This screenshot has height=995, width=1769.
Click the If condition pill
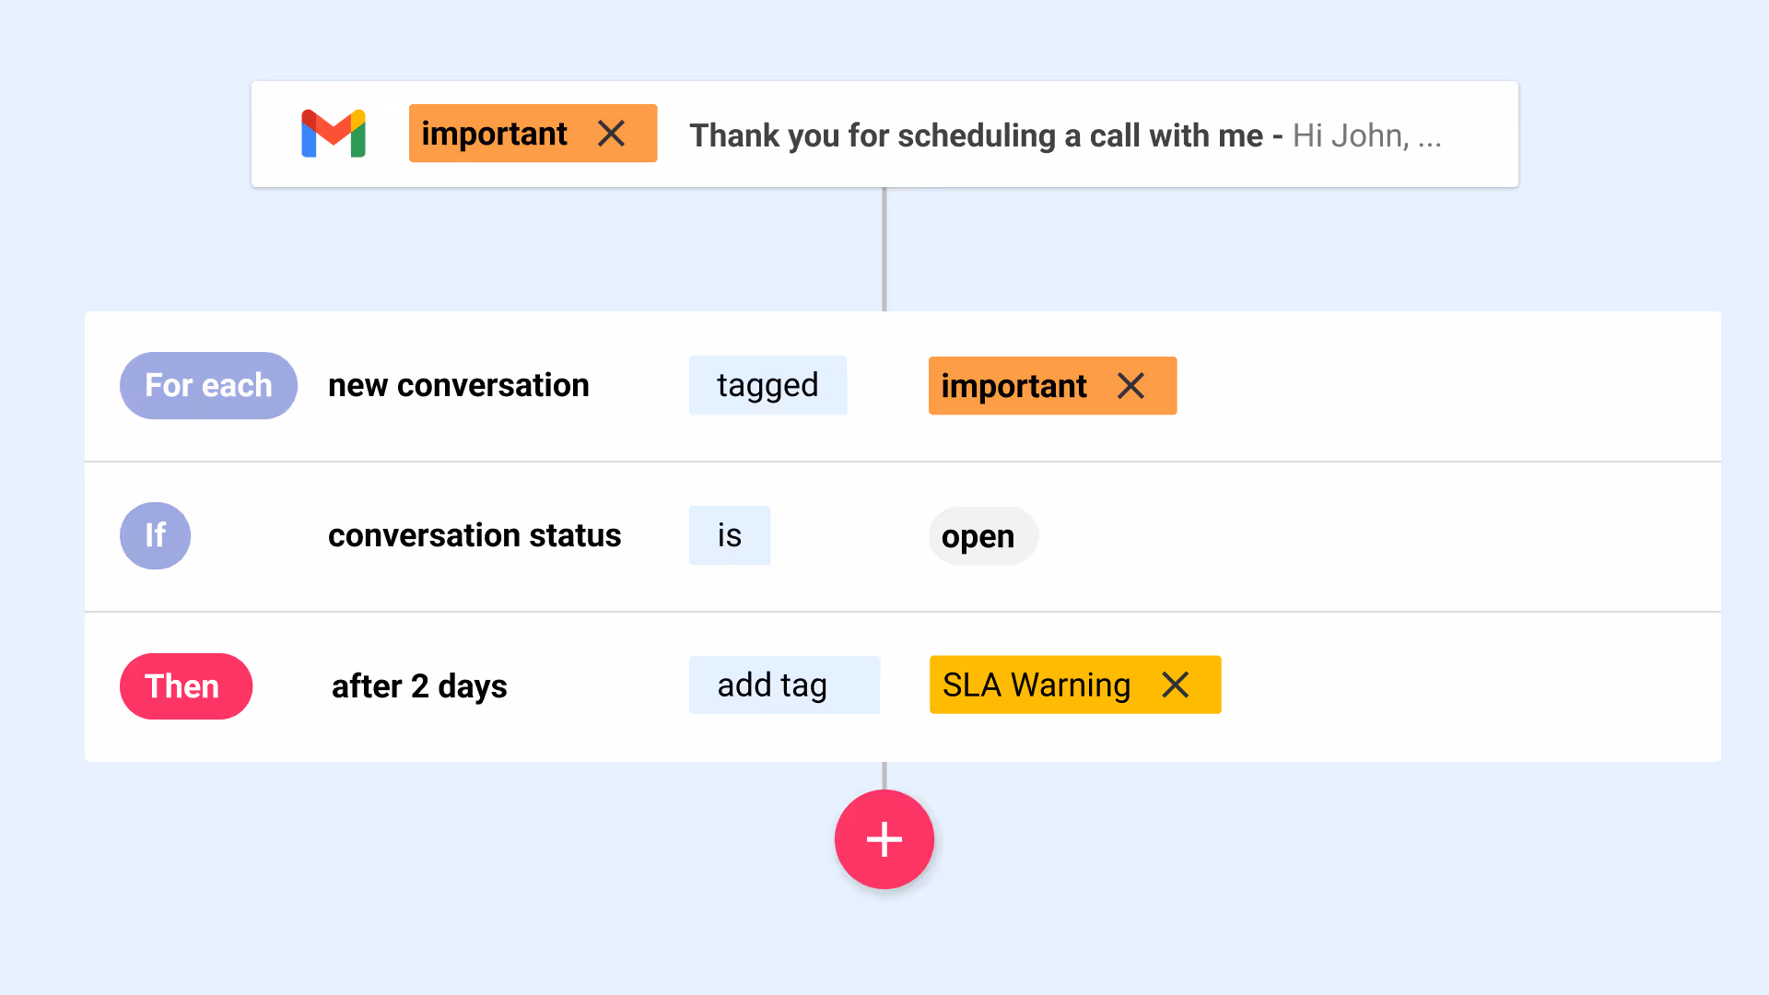pyautogui.click(x=155, y=535)
